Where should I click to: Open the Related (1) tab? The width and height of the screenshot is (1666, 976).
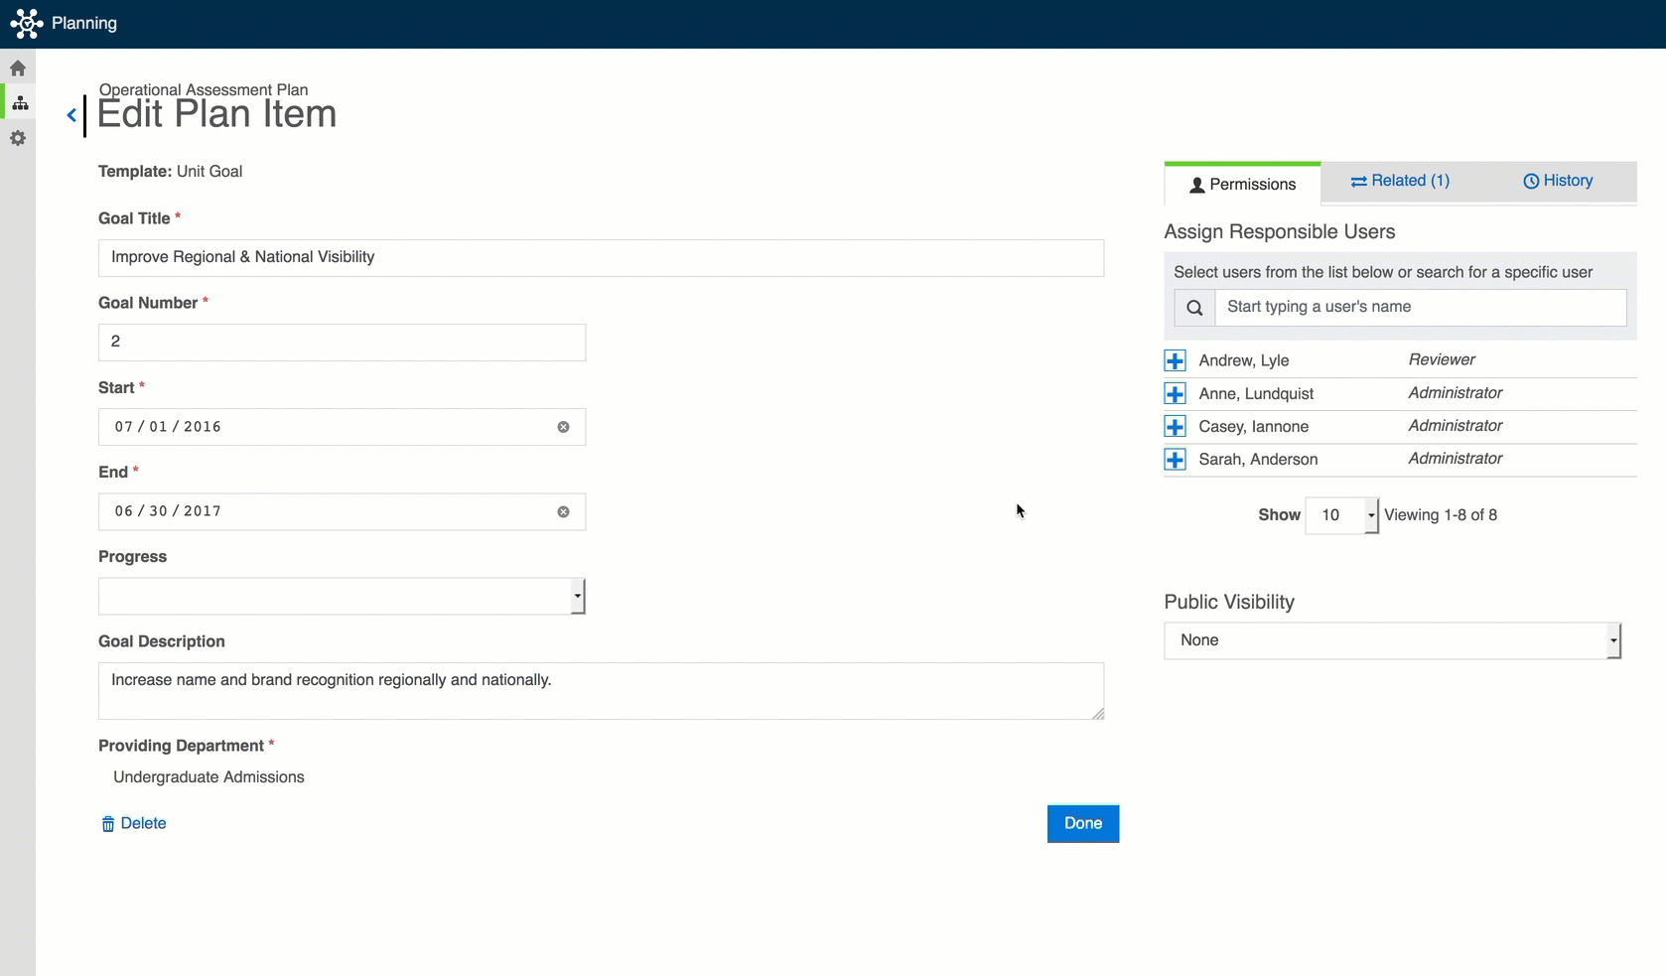click(1400, 181)
